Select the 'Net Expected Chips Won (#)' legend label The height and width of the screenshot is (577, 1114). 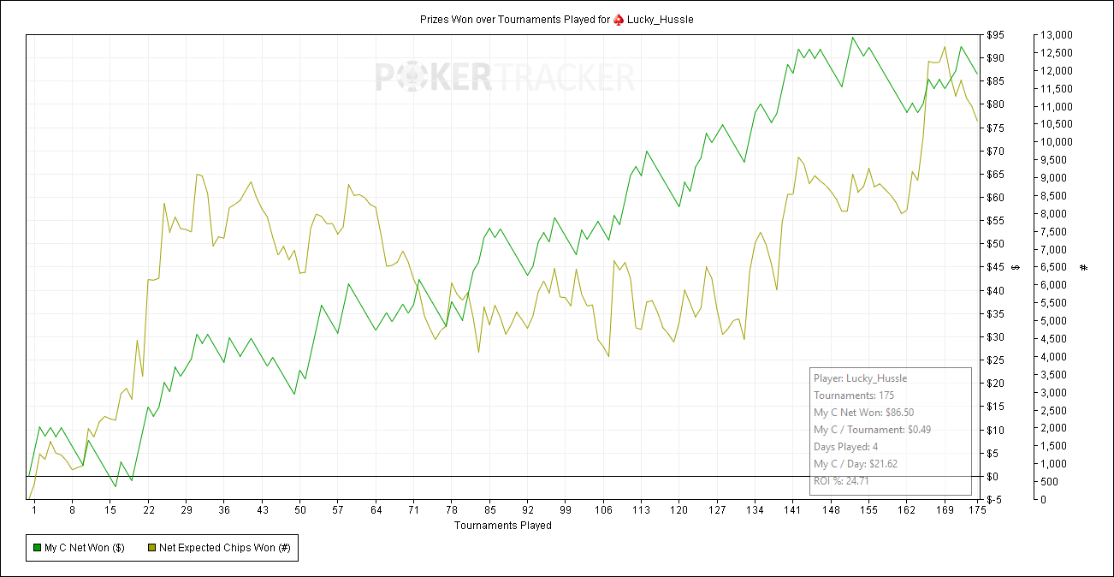point(227,548)
